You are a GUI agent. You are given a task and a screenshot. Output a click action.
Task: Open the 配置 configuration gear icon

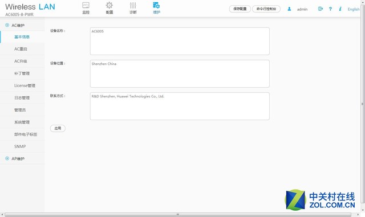point(109,5)
